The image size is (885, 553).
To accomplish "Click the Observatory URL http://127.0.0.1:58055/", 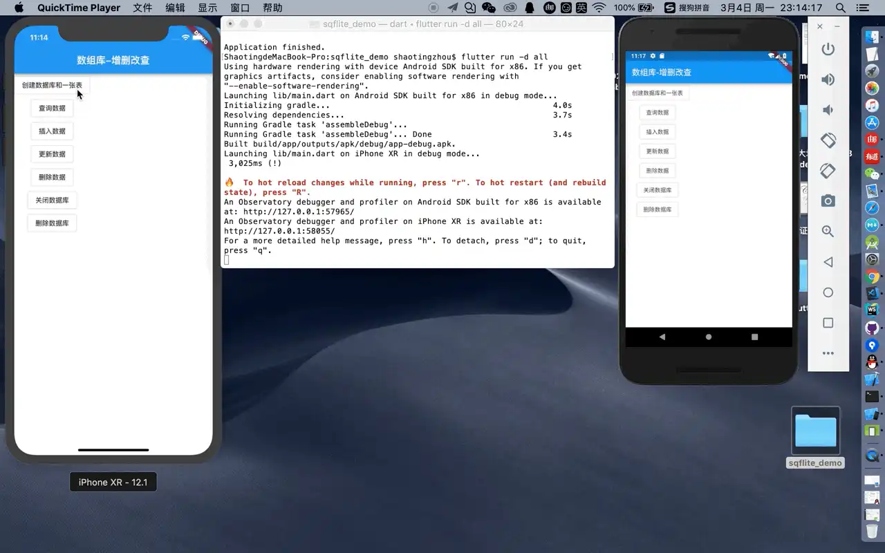I will pyautogui.click(x=279, y=231).
